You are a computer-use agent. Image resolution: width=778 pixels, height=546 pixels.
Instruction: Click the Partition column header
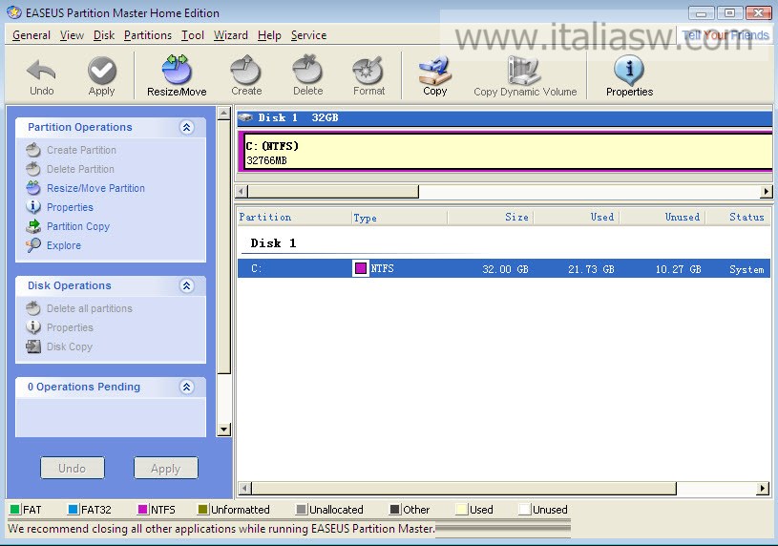[294, 218]
